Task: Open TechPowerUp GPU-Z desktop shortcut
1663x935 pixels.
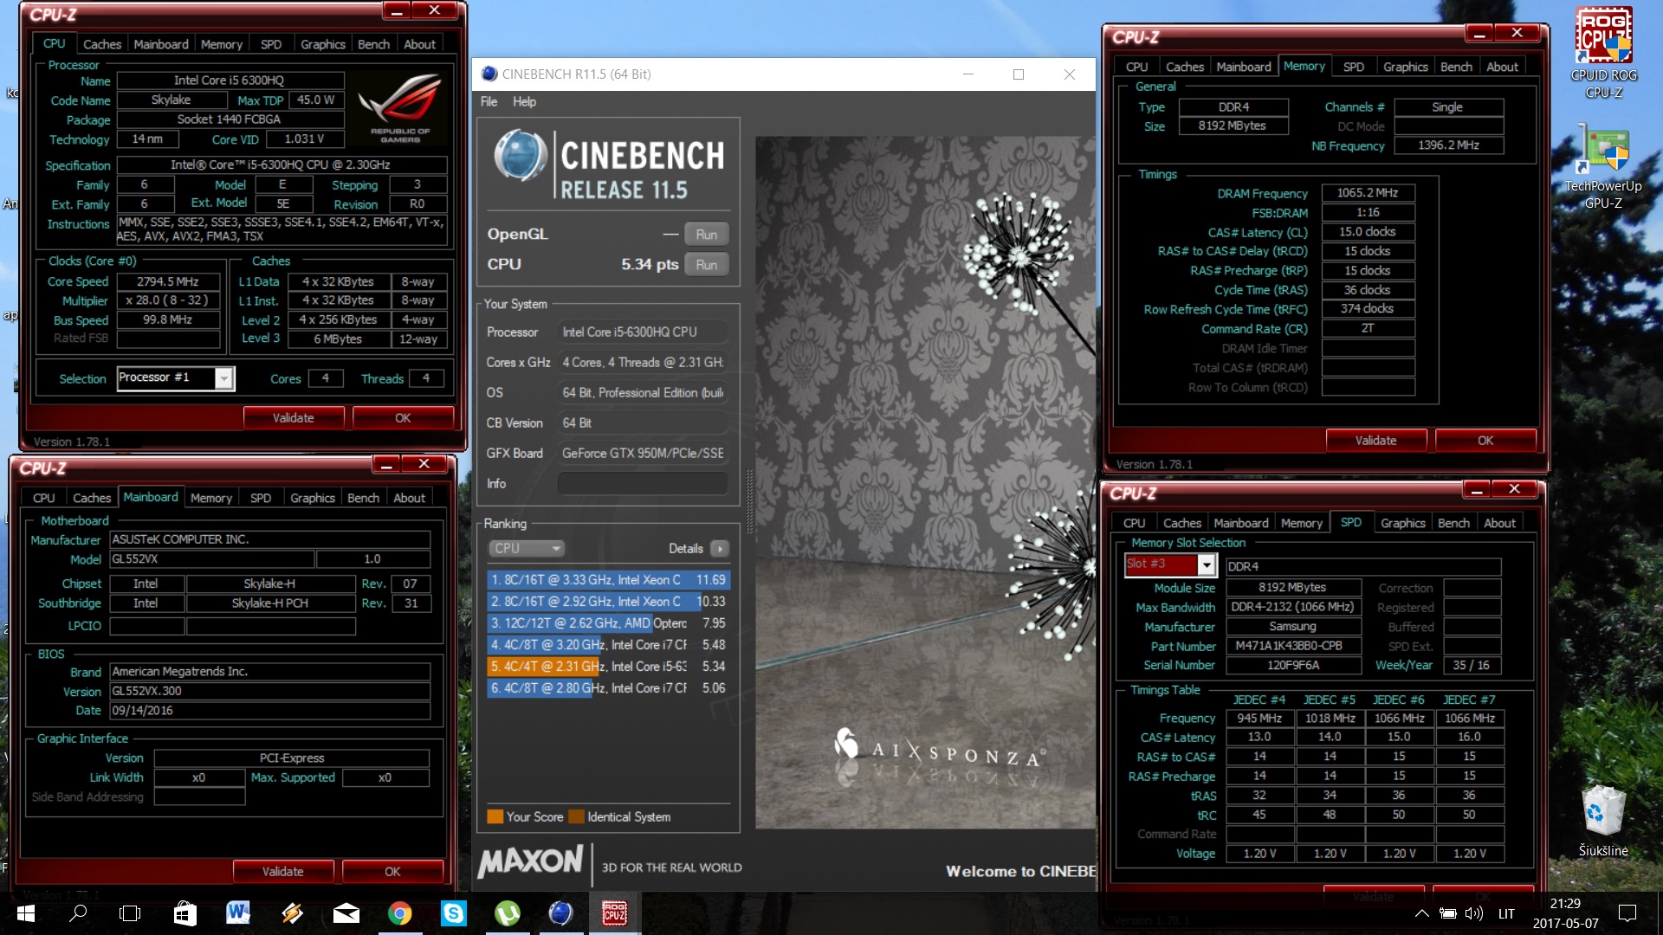Action: pyautogui.click(x=1603, y=166)
